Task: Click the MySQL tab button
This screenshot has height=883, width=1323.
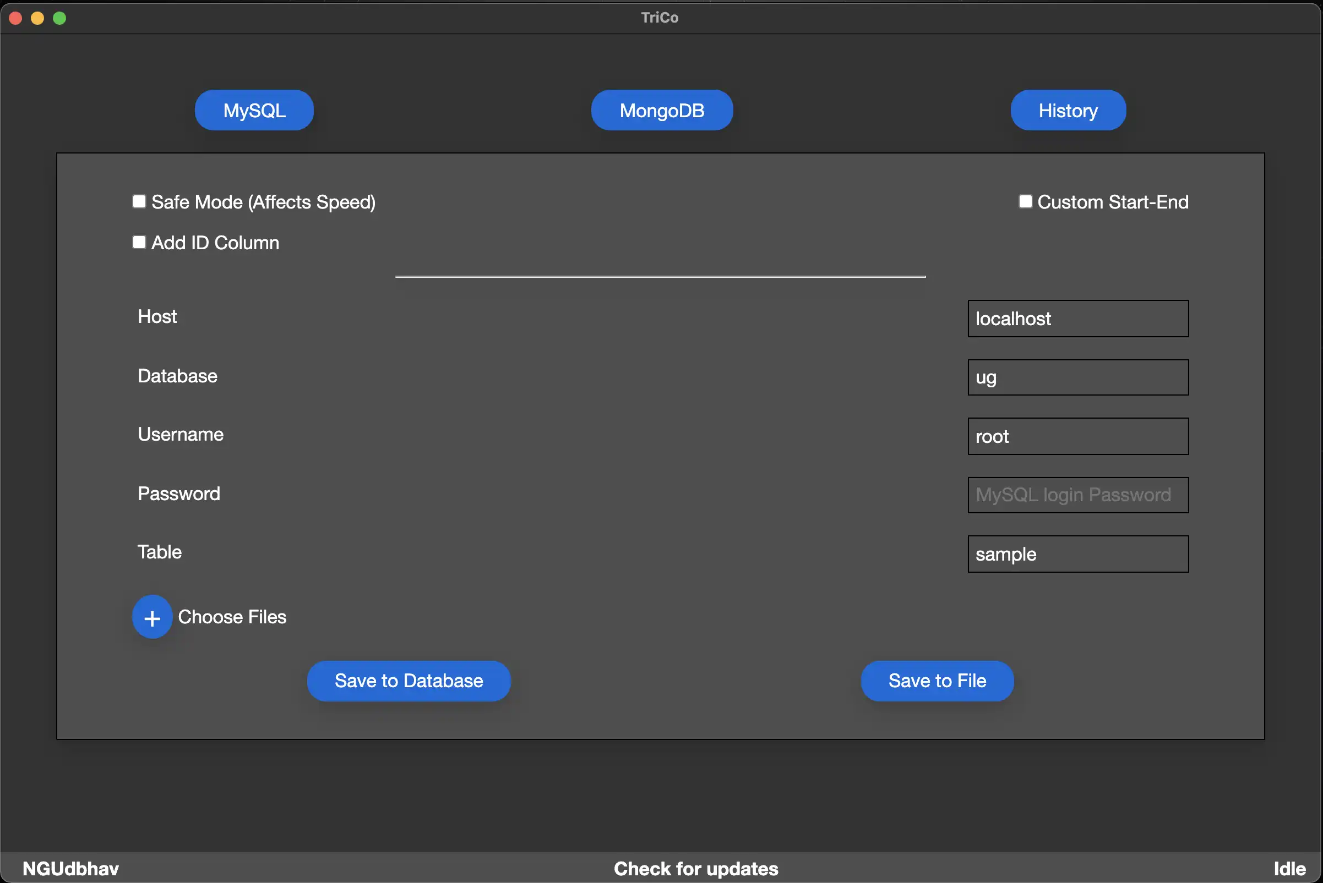Action: pos(254,109)
